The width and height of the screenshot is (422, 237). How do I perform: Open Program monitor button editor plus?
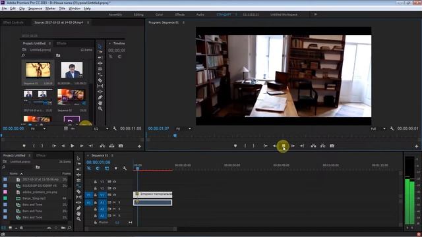coord(416,146)
